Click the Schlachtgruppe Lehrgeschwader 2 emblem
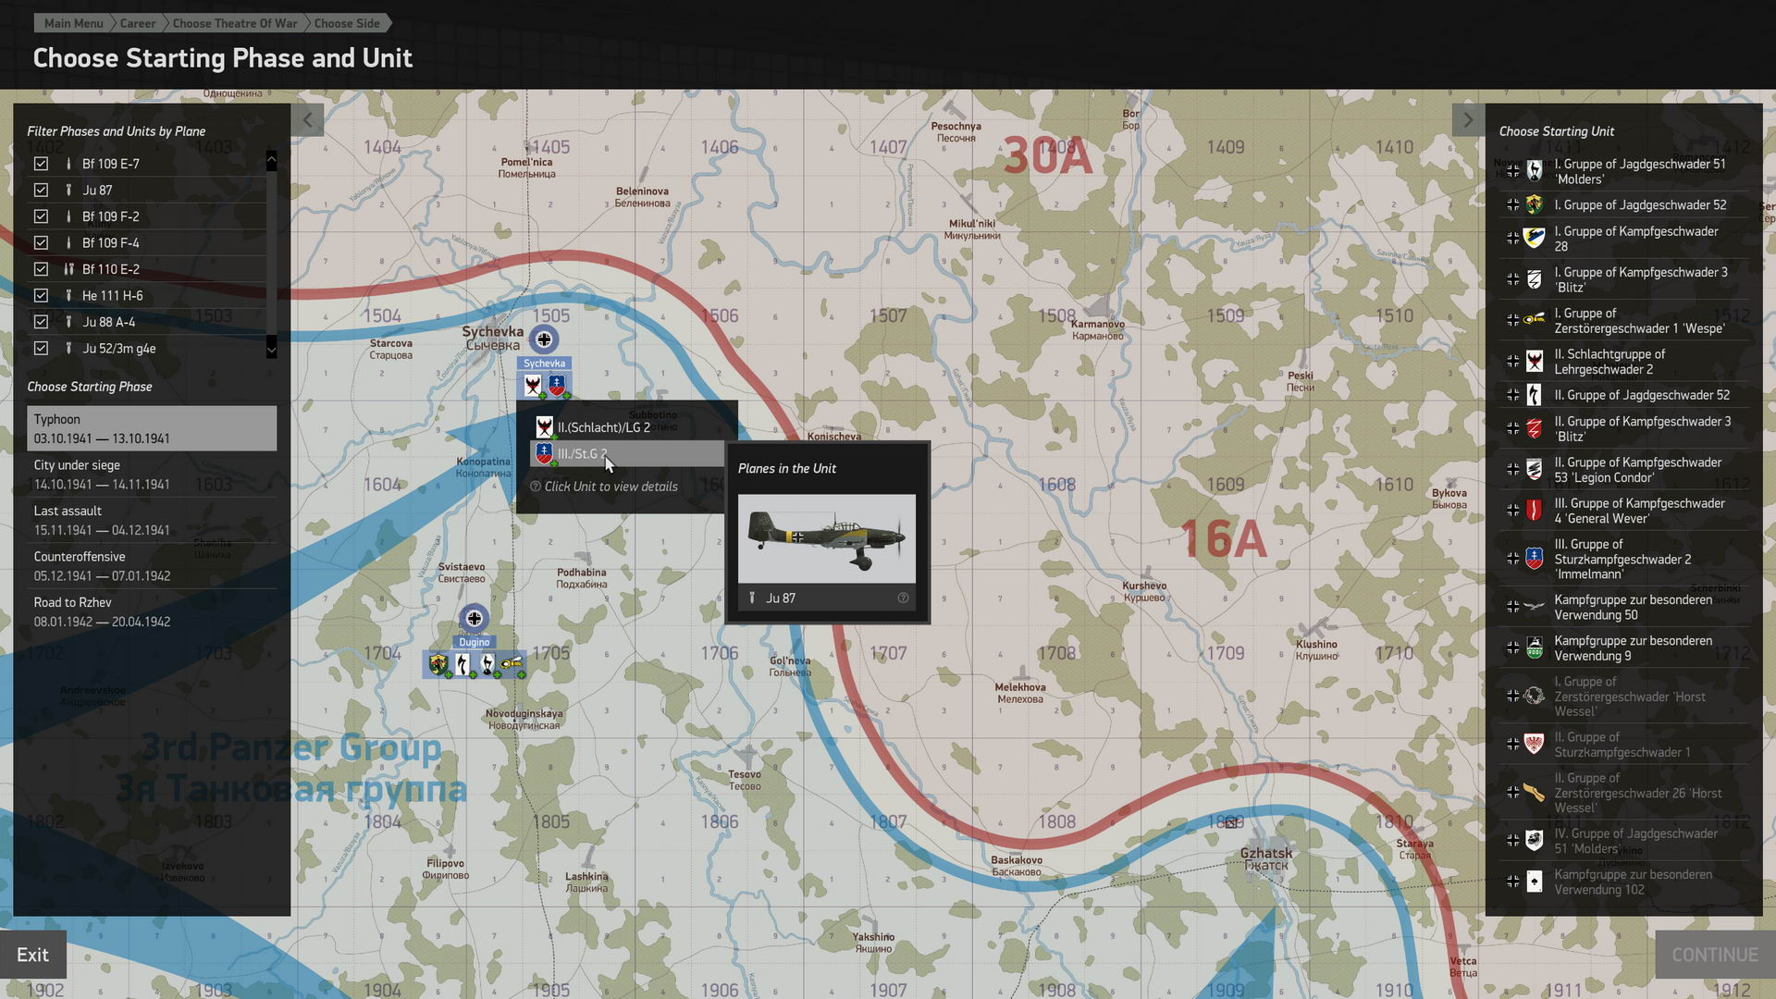Viewport: 1776px width, 999px height. [x=1535, y=361]
